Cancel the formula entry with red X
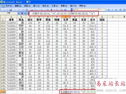 [x=22, y=13]
